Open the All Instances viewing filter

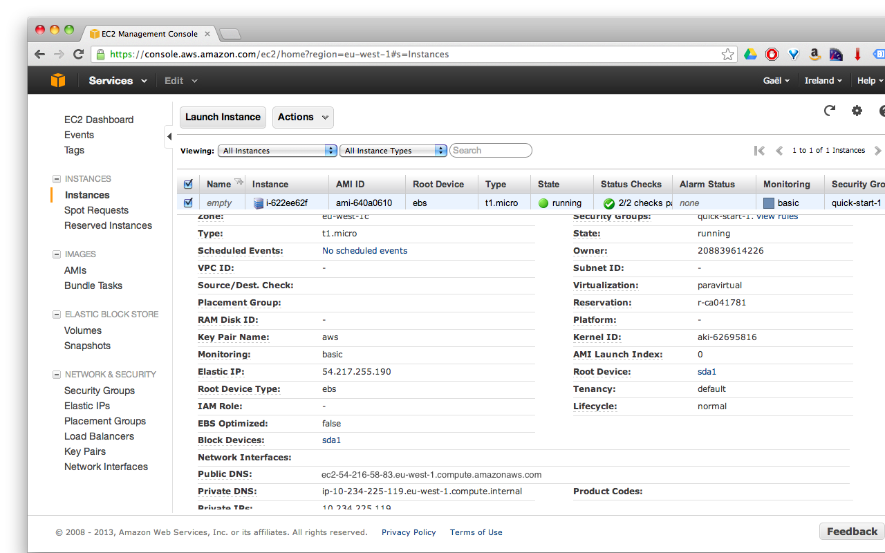click(x=277, y=150)
